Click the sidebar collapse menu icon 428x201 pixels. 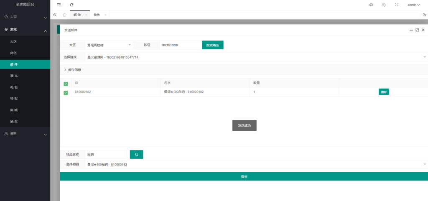(59, 5)
